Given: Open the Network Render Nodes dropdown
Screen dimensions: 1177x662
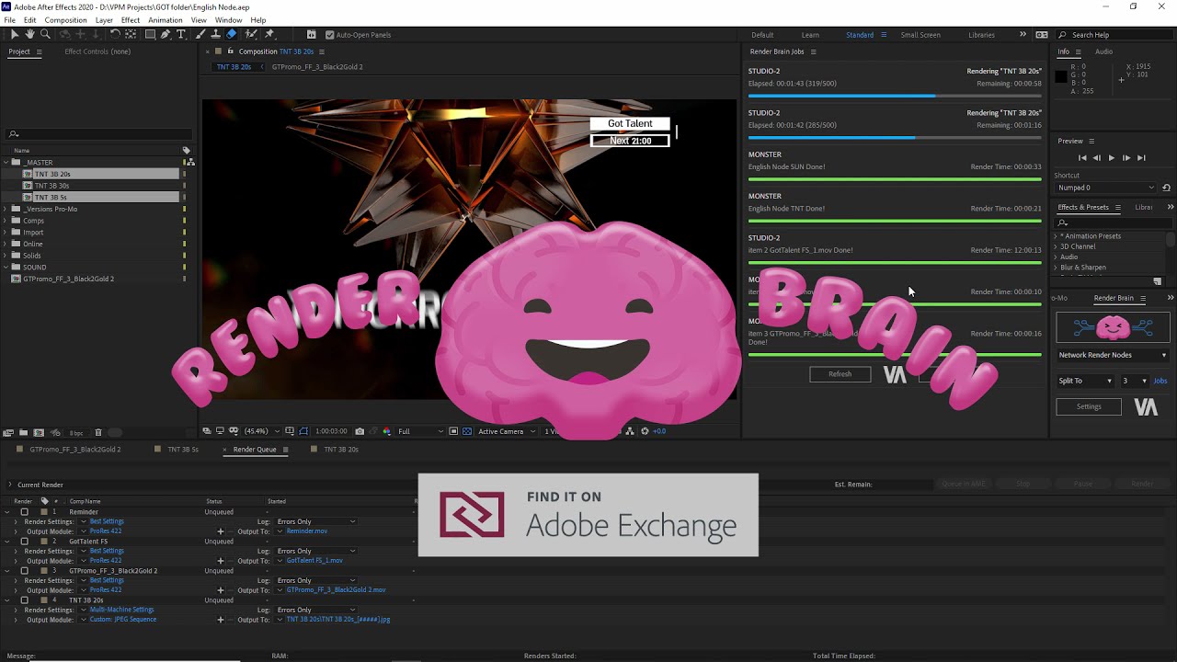Looking at the screenshot, I should pos(1113,355).
